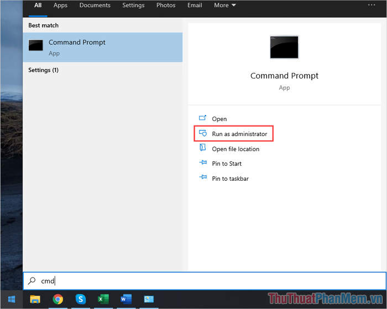Screen dimensions: 387x309
Task: Launch Google Chrome from the taskbar
Action: pyautogui.click(x=58, y=300)
